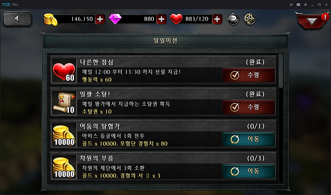Click the gold coins currency icon

(x=50, y=19)
